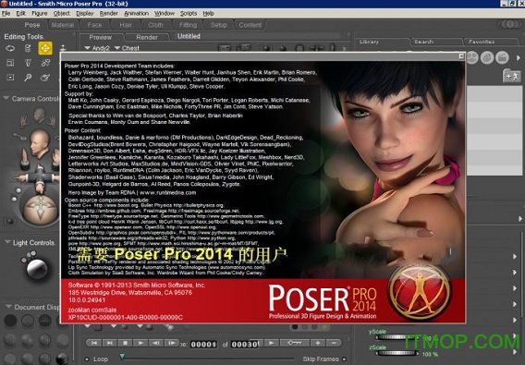525x365 pixels.
Task: Select the Taper editing tool
Action: [x=28, y=63]
